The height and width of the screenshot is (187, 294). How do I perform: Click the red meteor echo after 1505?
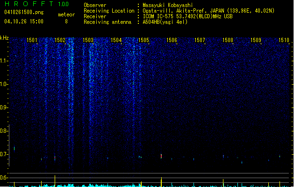tap(161, 156)
